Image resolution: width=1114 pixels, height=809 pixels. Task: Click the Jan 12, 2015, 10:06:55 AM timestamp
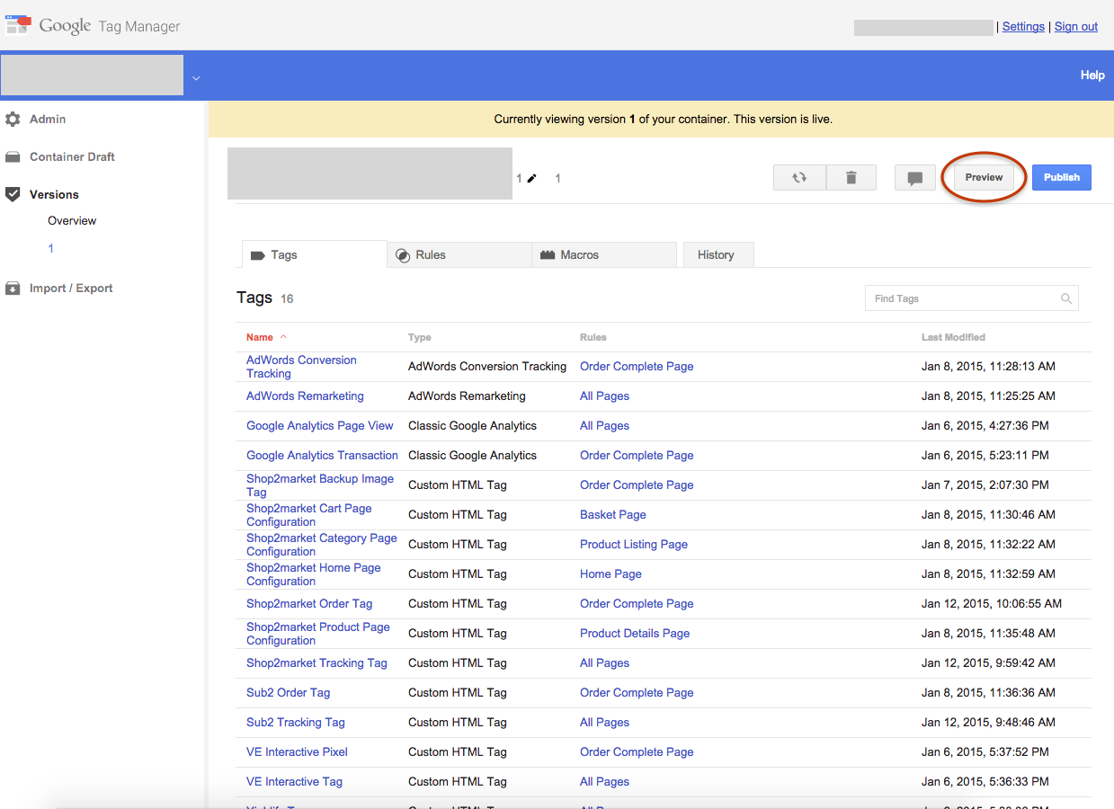coord(992,603)
